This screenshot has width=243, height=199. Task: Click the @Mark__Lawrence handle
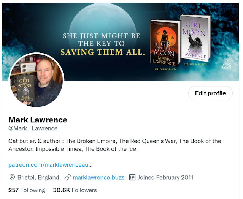[33, 128]
